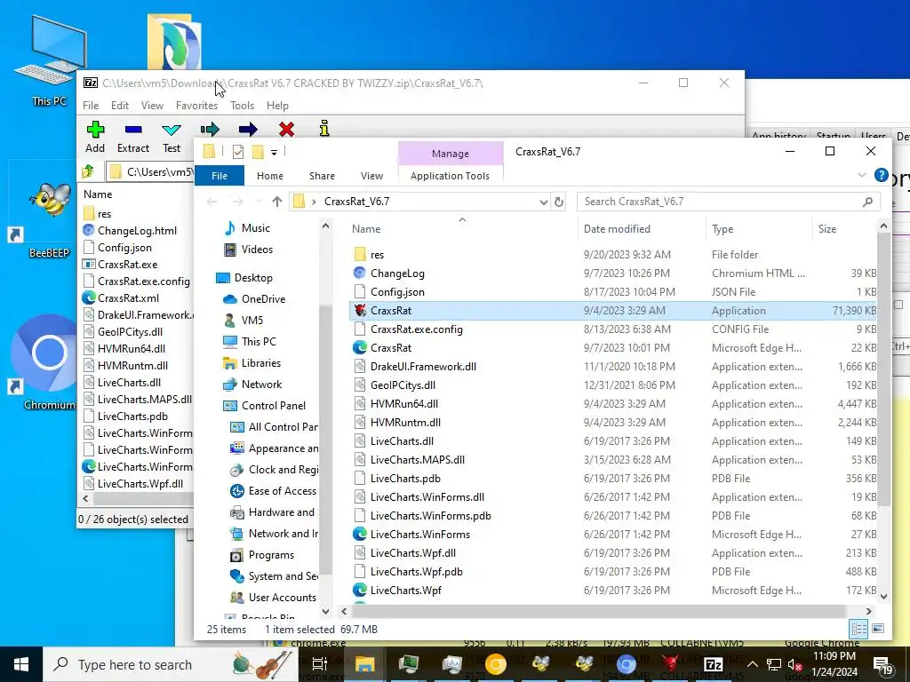The width and height of the screenshot is (910, 682).
Task: Click the New folder icon in quick access toolbar
Action: pos(258,152)
